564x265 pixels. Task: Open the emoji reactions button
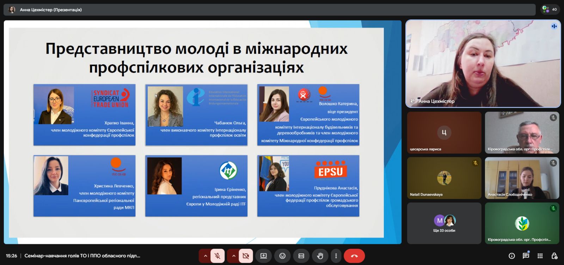point(282,256)
